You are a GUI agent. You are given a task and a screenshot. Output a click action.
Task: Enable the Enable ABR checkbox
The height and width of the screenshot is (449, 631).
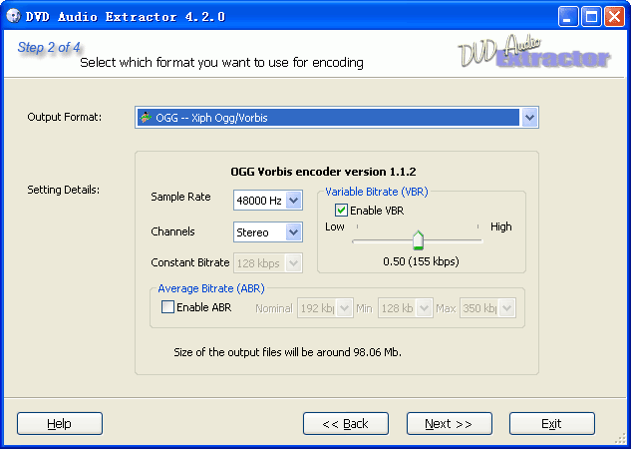(167, 307)
